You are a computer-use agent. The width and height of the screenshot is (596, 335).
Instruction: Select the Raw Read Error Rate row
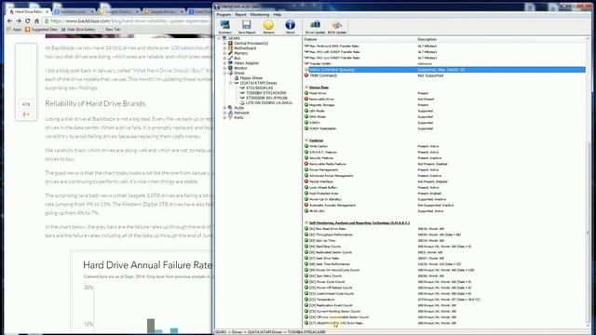point(445,229)
